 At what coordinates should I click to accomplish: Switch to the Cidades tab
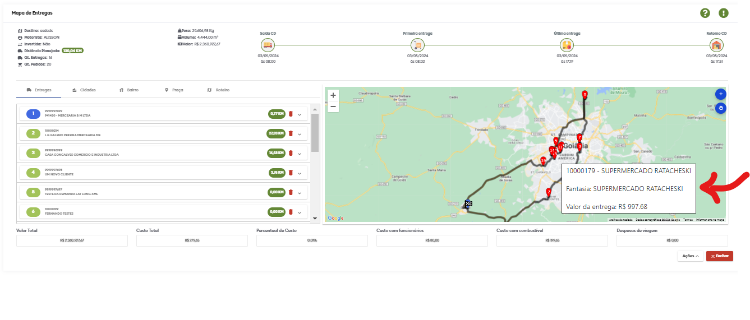click(84, 90)
